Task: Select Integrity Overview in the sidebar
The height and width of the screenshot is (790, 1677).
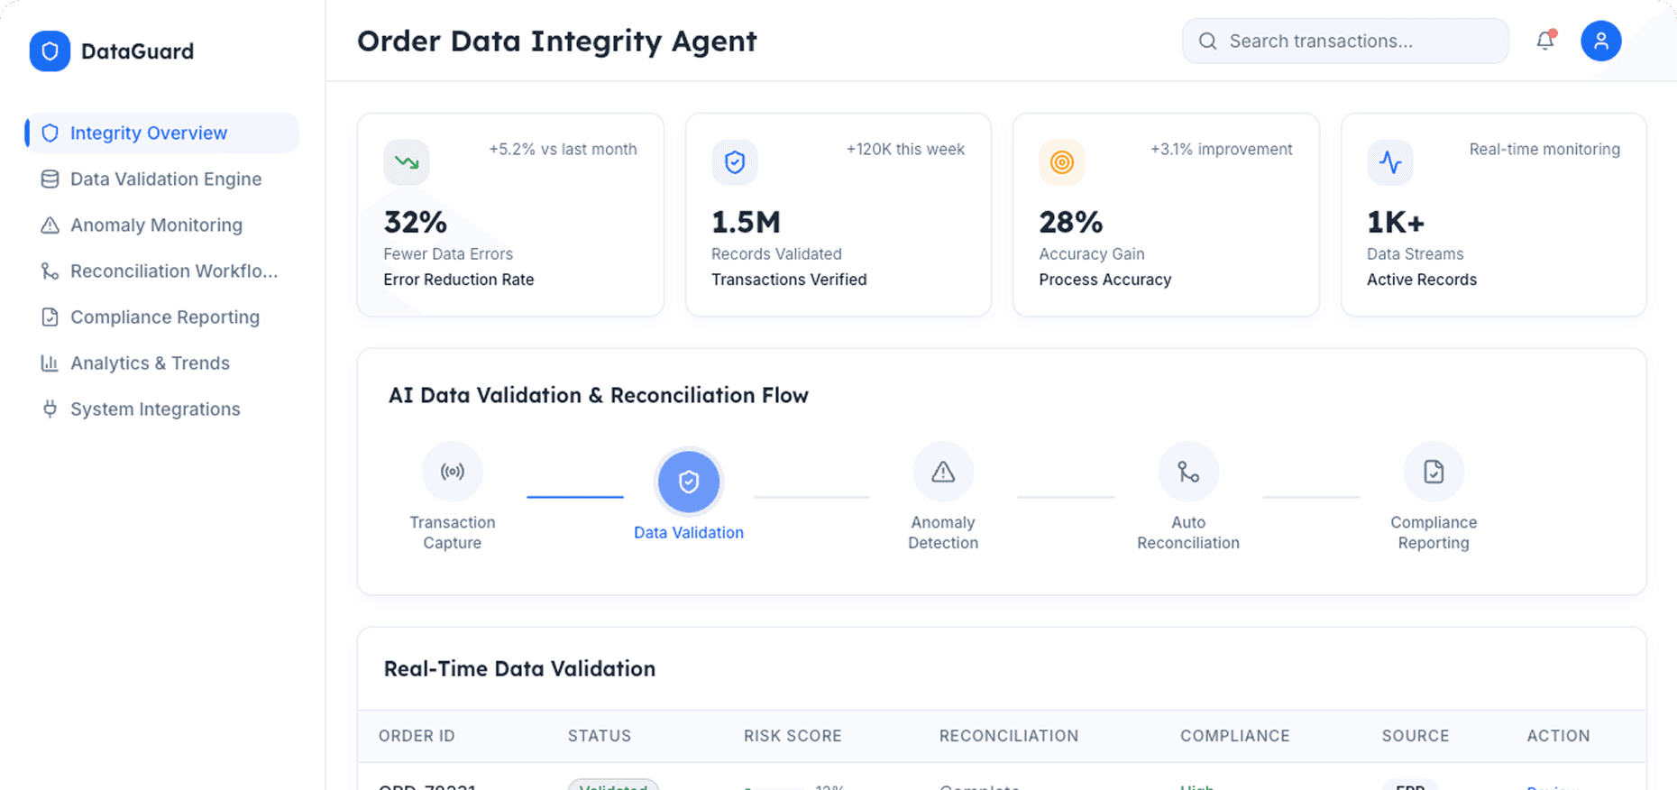Action: pos(149,133)
